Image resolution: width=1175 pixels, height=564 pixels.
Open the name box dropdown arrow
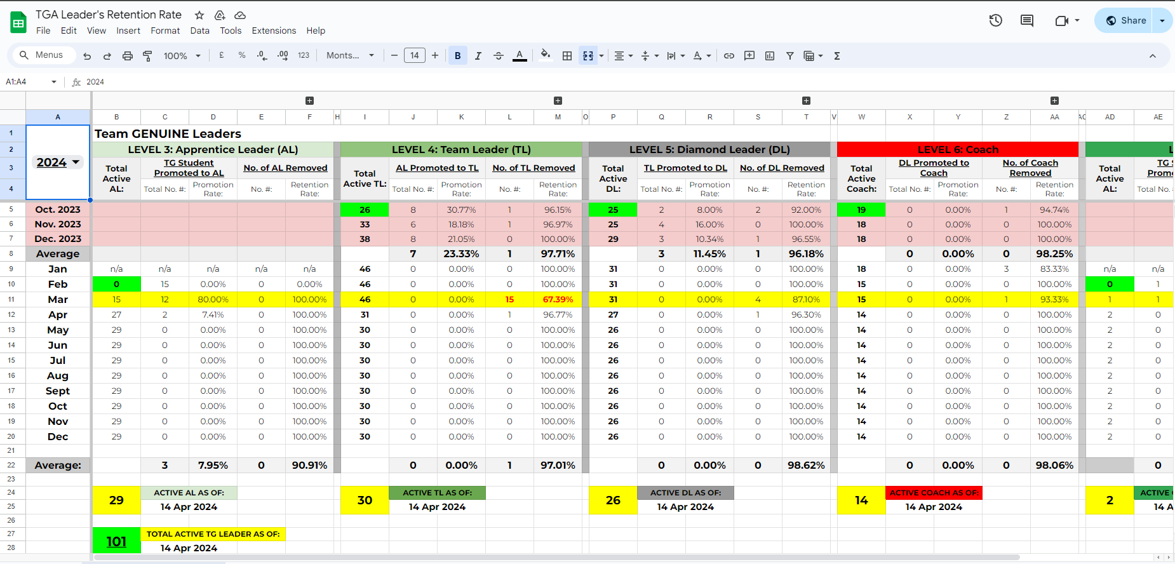click(54, 82)
